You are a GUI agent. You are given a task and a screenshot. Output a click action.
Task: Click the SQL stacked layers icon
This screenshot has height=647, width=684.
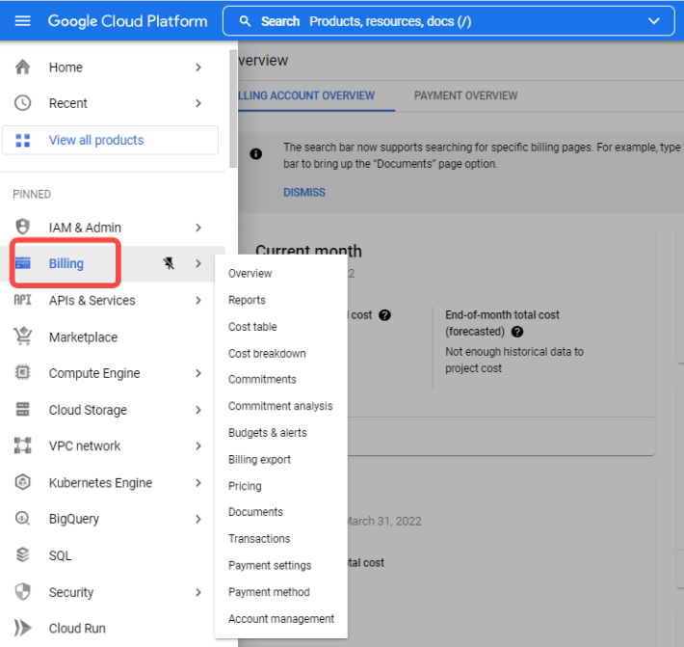click(x=23, y=555)
